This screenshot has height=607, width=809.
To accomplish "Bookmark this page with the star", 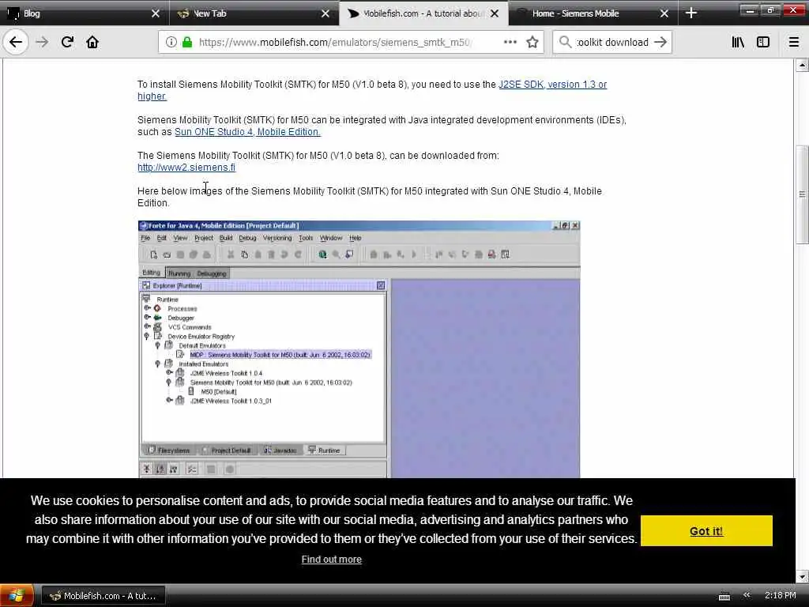I will [x=532, y=43].
